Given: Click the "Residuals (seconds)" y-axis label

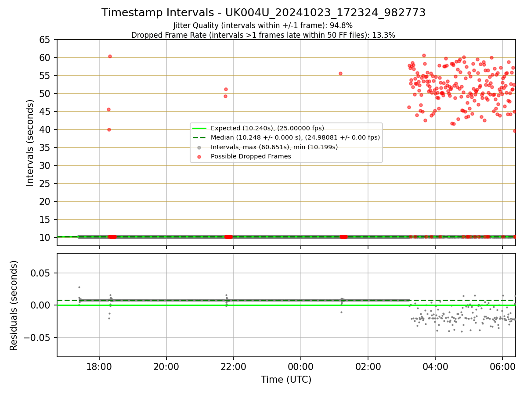Looking at the screenshot, I should pos(14,305).
